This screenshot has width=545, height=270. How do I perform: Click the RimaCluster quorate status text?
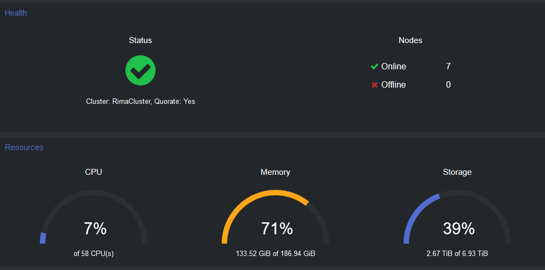140,101
